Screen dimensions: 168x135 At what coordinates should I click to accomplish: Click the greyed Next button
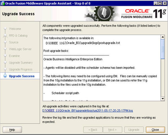113,130
